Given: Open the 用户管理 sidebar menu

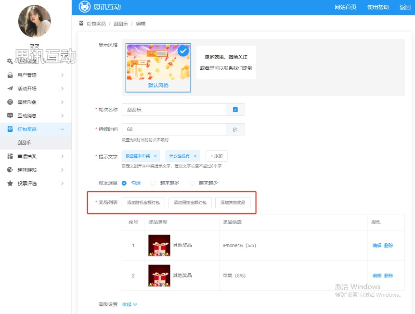Looking at the screenshot, I should pos(36,75).
